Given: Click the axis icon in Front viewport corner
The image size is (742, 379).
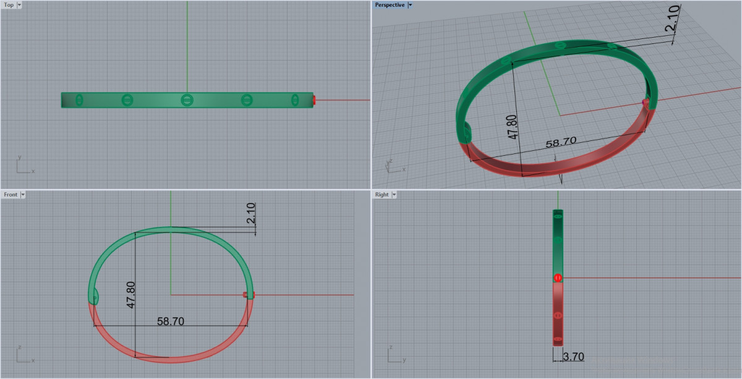Looking at the screenshot, I should [x=25, y=355].
